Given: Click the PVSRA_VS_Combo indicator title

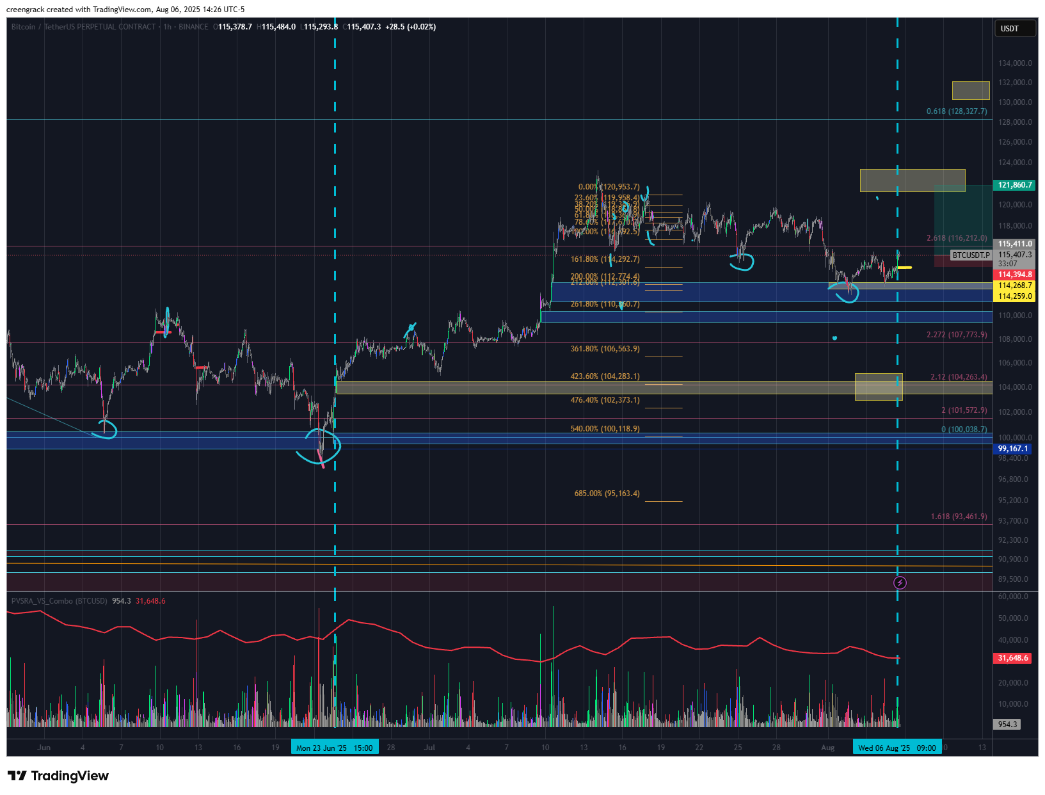Looking at the screenshot, I should [60, 601].
